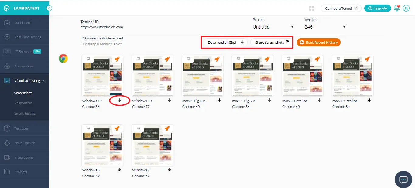Screen dimensions: 415x188
Task: Download the Windows 10 Chrome 86 screenshot
Action: pyautogui.click(x=119, y=100)
